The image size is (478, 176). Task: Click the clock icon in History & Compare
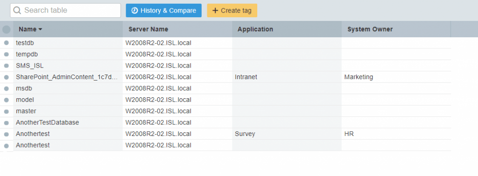point(134,11)
